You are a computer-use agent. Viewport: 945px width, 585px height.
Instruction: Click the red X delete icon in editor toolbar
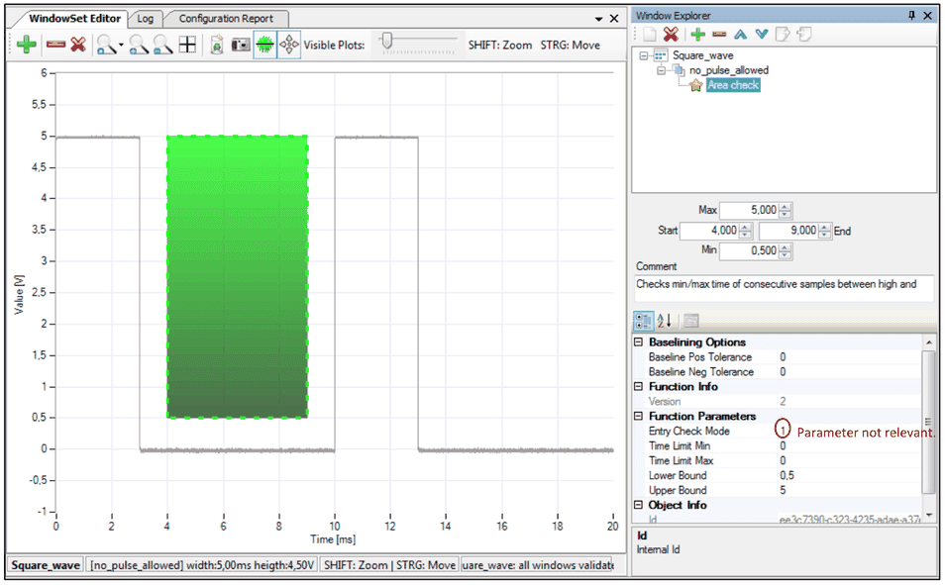pos(77,45)
